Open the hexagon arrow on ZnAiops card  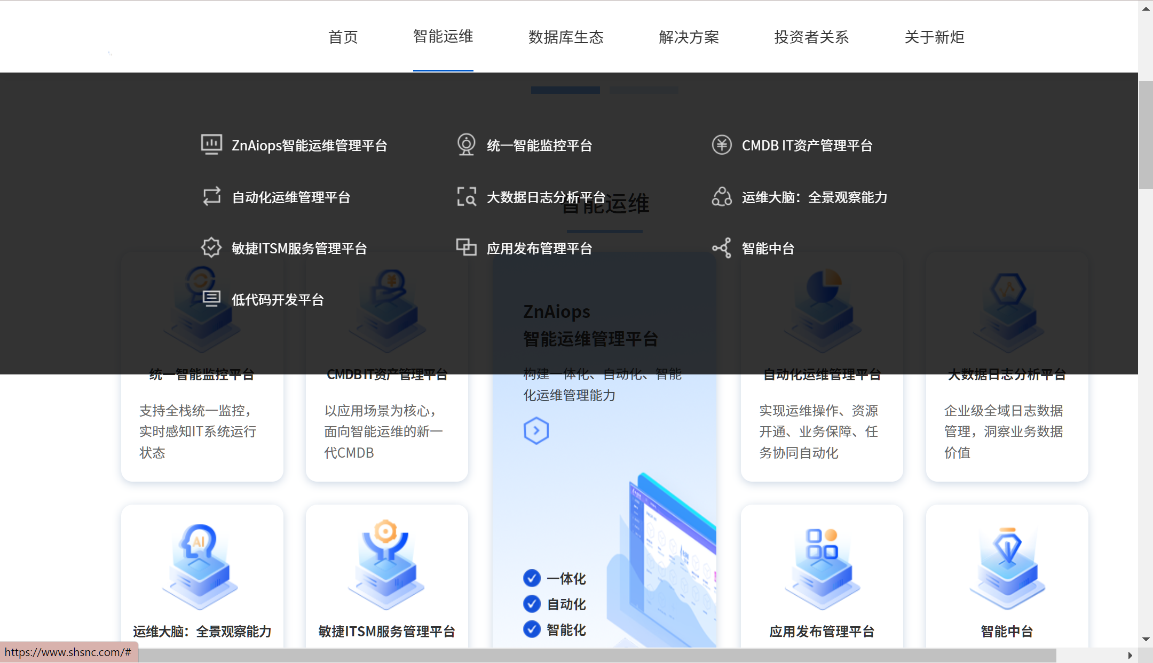pos(536,430)
